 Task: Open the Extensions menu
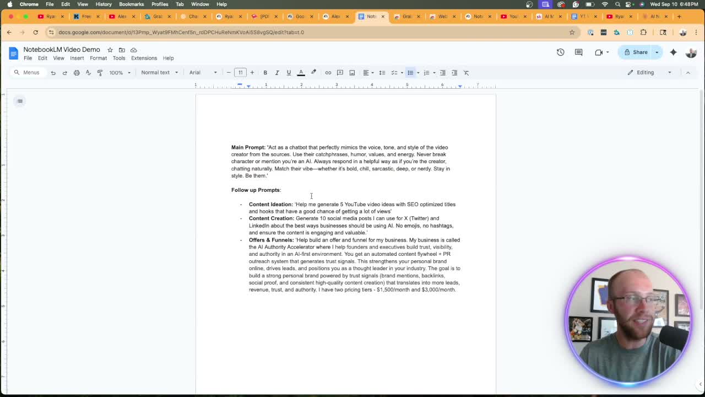click(144, 58)
